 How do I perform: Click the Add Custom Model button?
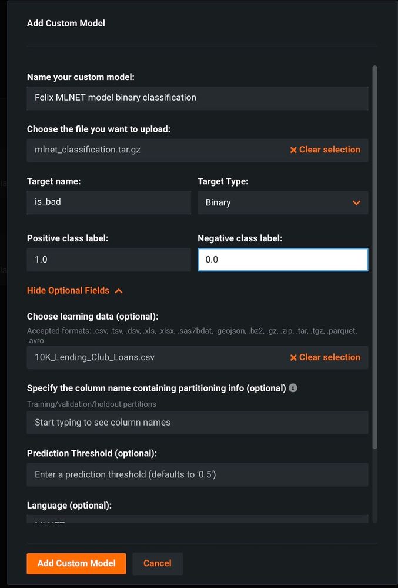tap(76, 563)
